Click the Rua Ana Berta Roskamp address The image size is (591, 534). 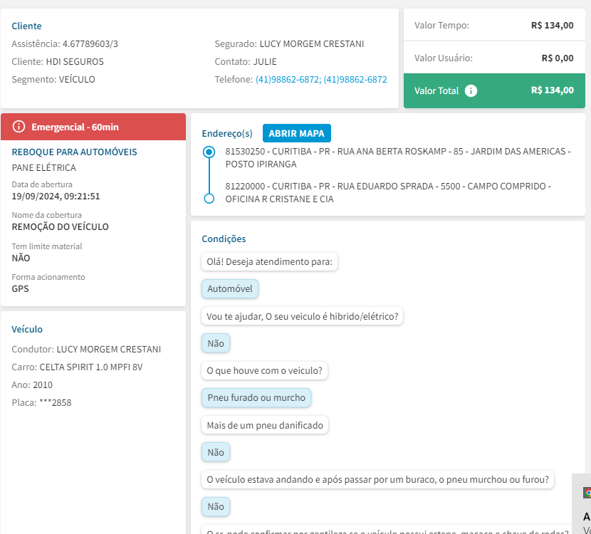pyautogui.click(x=397, y=157)
